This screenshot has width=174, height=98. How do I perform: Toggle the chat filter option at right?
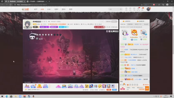tap(146, 85)
